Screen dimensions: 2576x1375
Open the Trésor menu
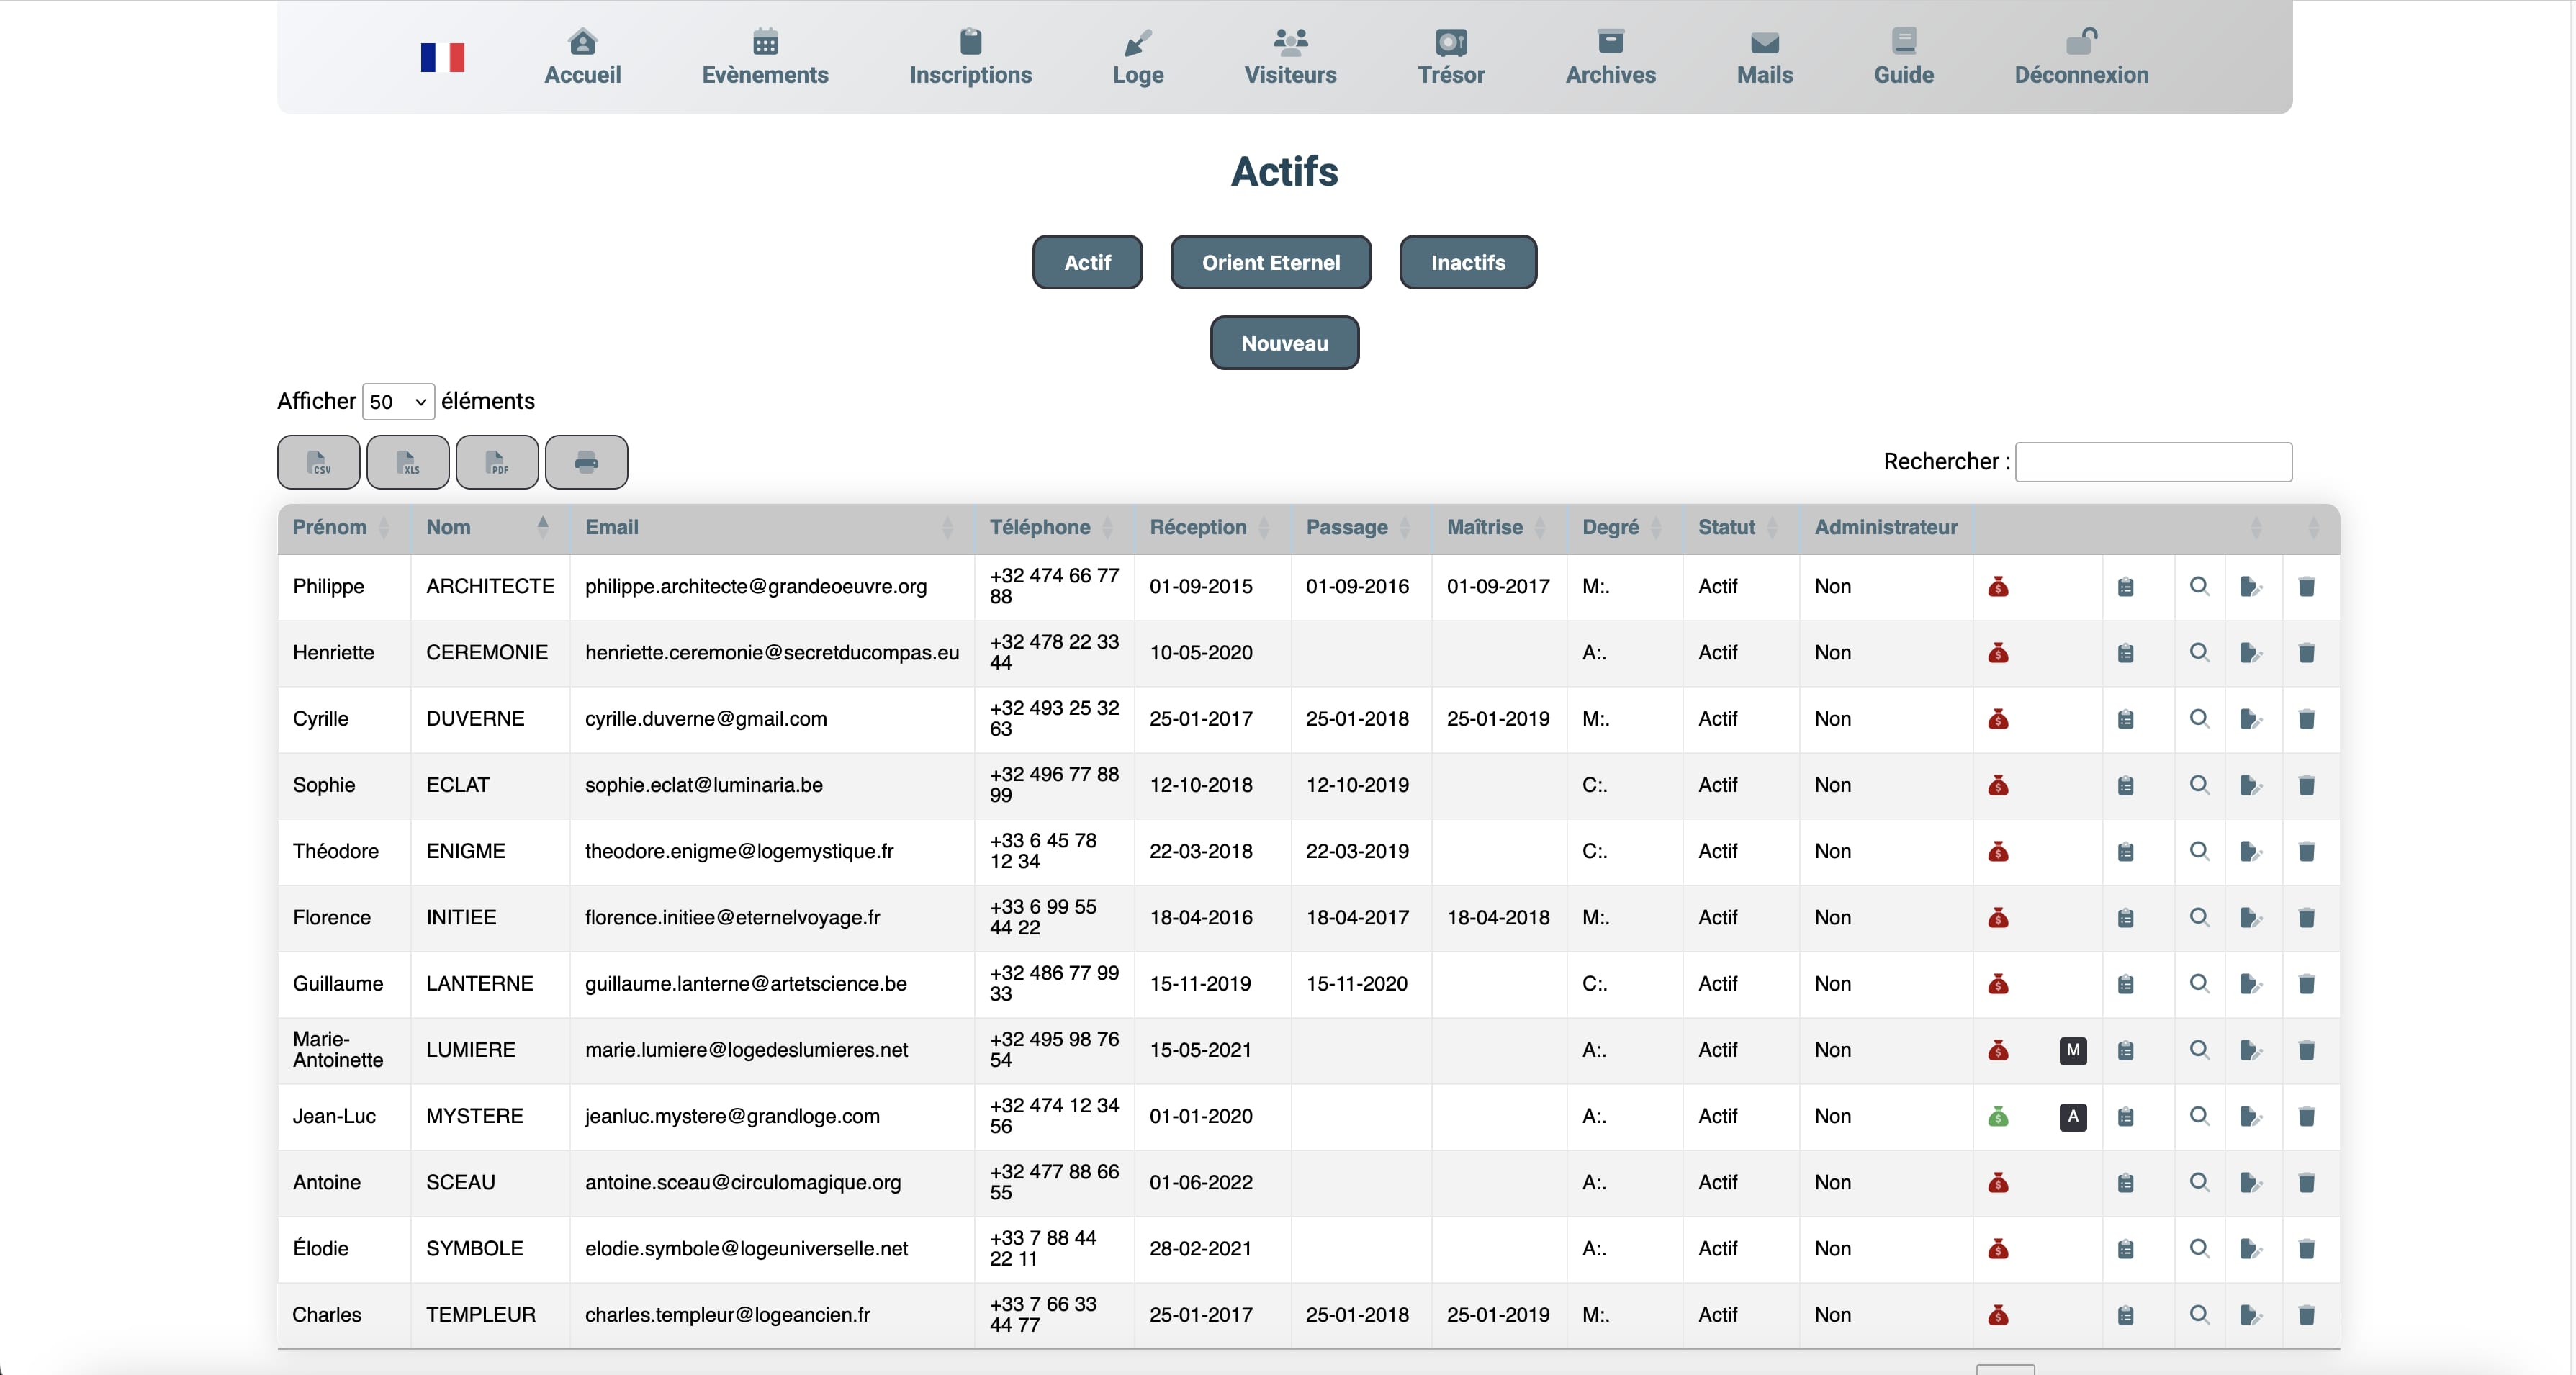click(1450, 57)
